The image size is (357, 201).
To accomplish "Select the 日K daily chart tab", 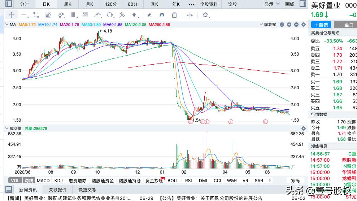I will click(46, 4).
